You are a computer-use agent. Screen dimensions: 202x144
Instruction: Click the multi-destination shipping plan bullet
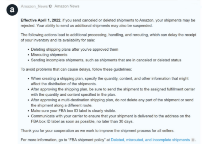[x=112, y=102]
